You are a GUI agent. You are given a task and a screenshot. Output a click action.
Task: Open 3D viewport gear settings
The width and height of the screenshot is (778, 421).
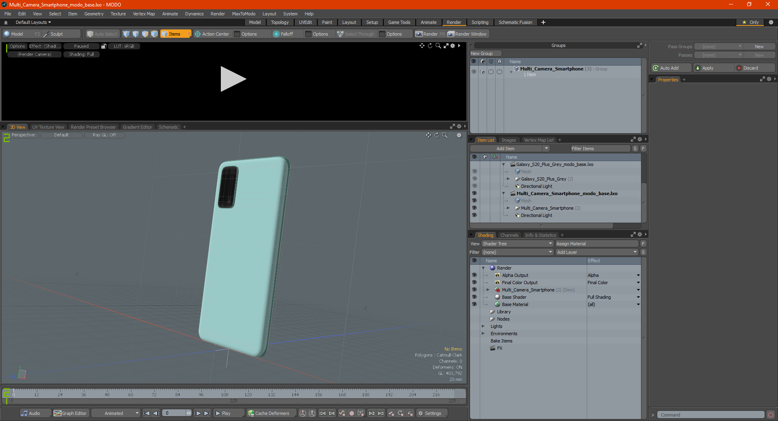click(x=459, y=135)
